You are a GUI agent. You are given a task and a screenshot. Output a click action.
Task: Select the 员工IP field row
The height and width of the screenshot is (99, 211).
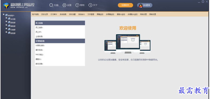point(60,32)
